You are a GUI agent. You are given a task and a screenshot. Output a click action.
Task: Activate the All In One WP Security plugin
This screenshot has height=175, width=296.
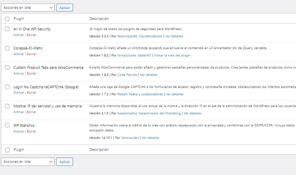pos(18,35)
